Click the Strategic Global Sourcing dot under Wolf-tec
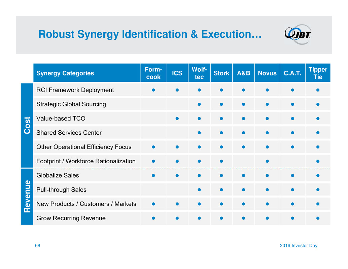 pyautogui.click(x=199, y=104)
